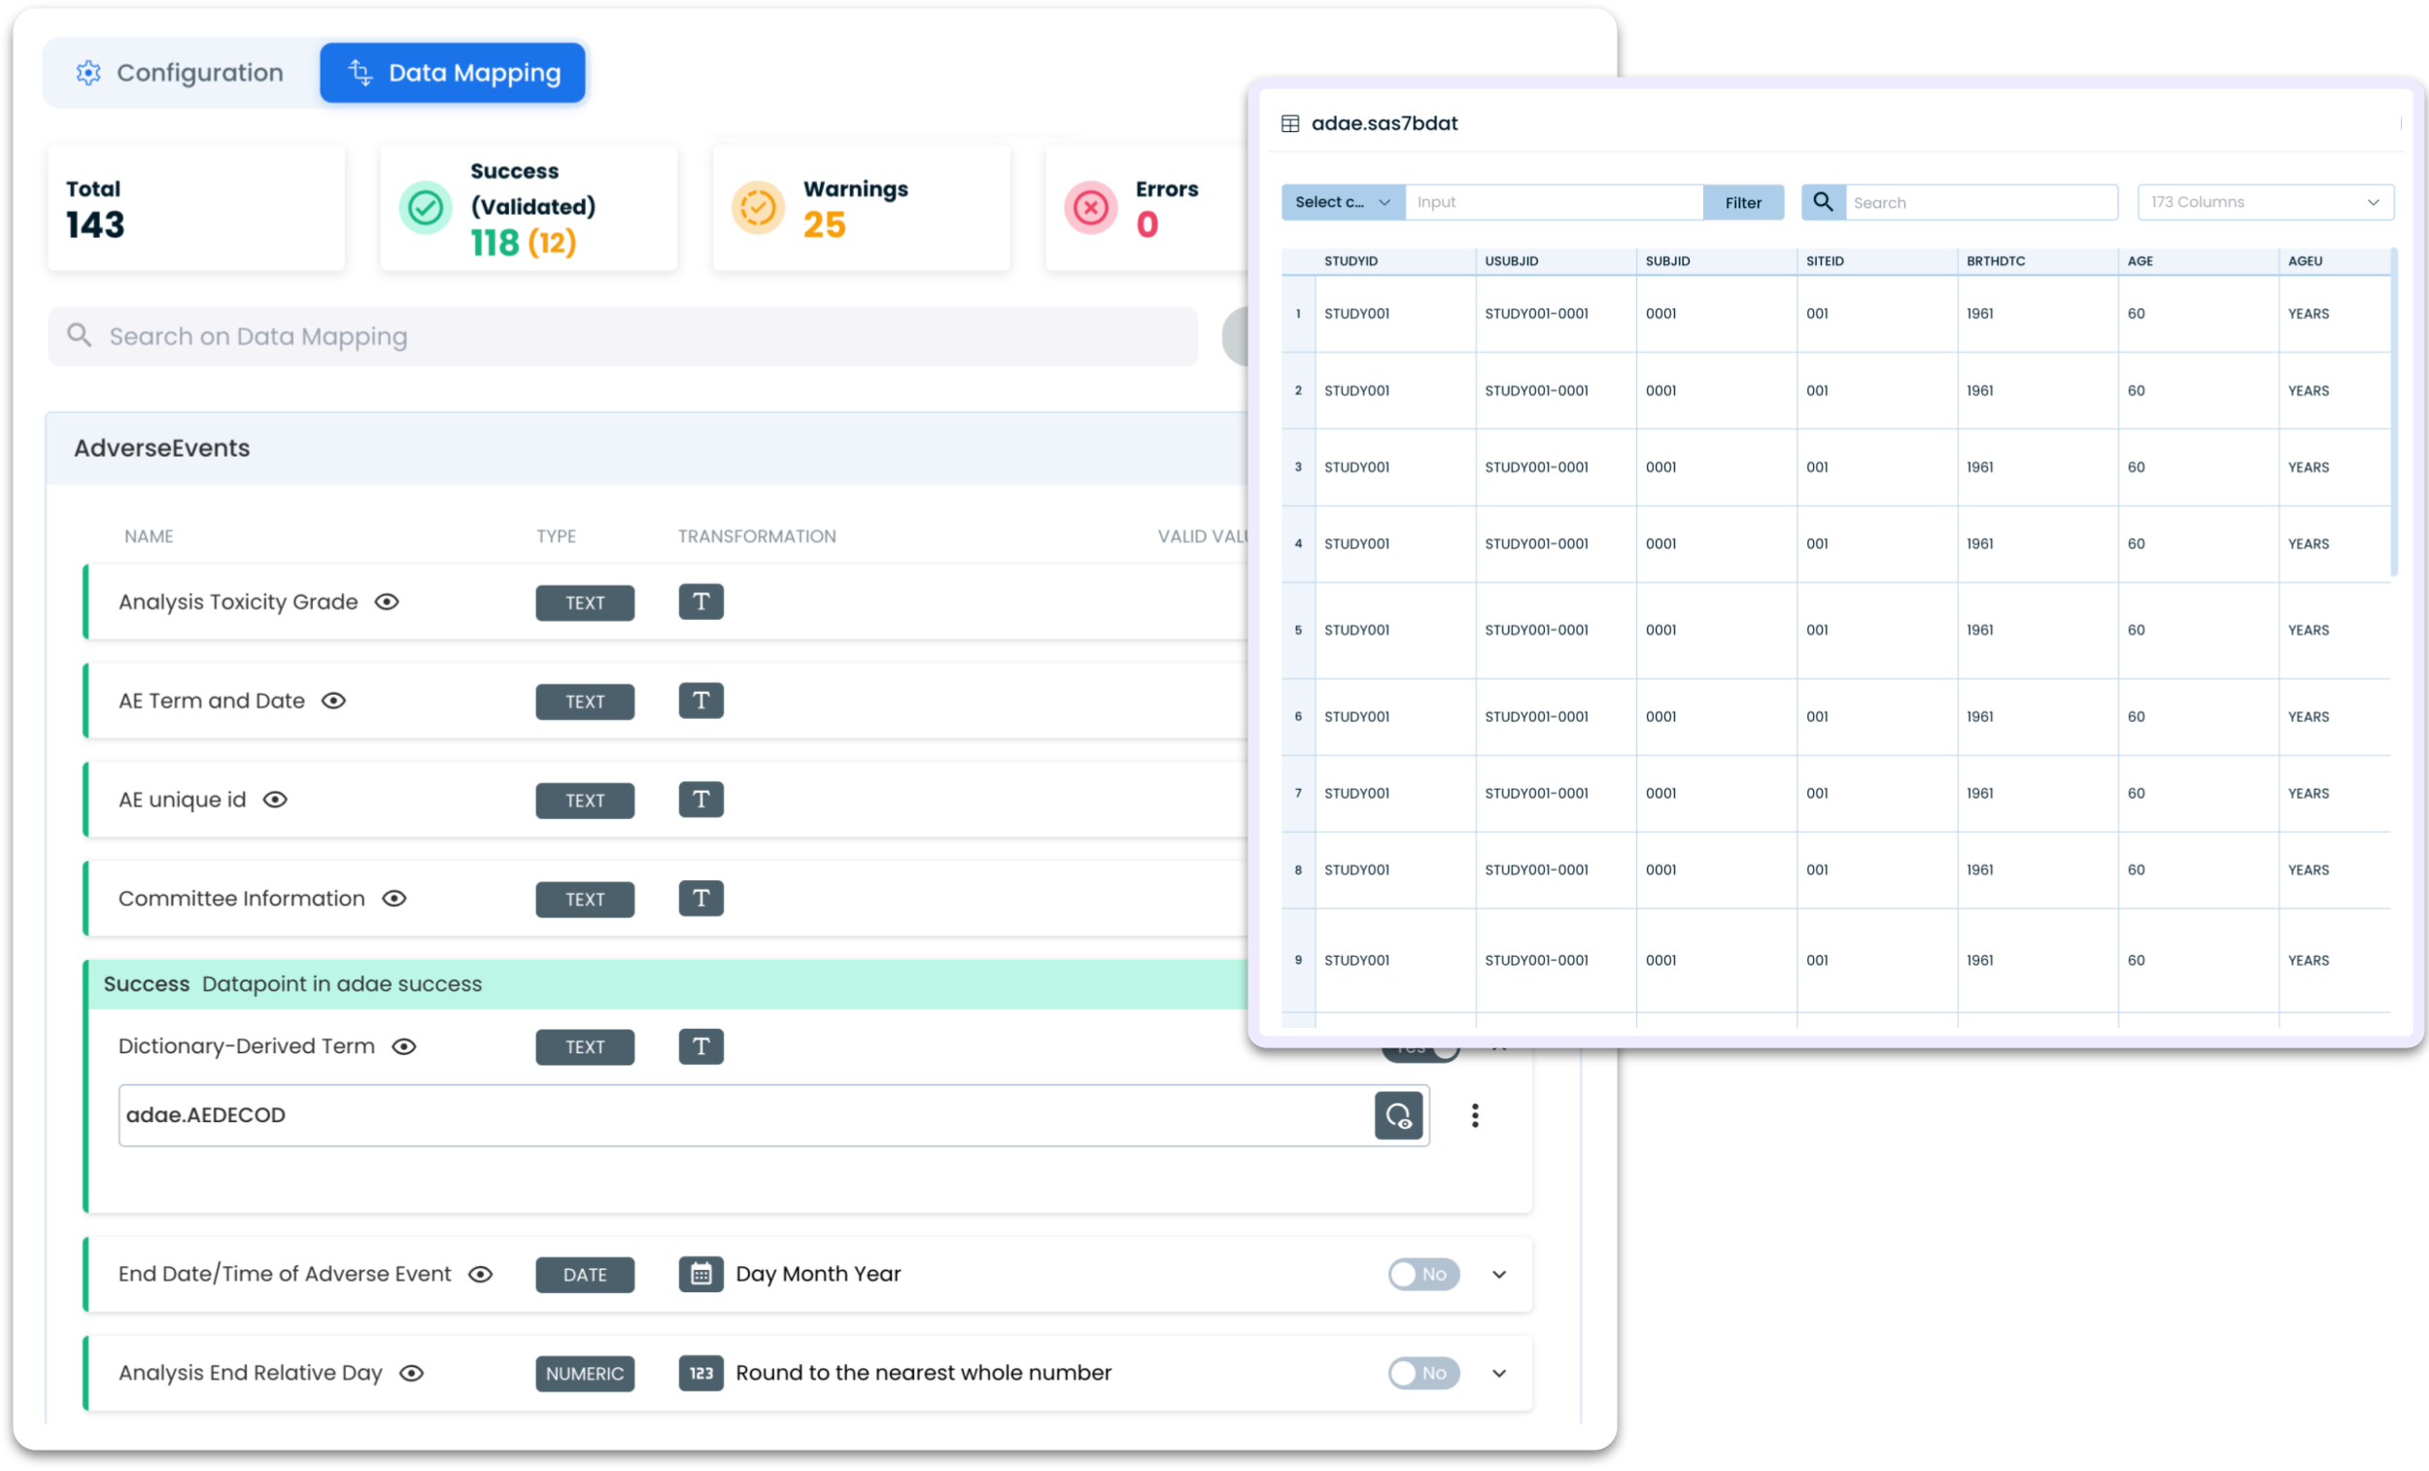The image size is (2429, 1471).
Task: Toggle eye icon for Committee Information
Action: (394, 898)
